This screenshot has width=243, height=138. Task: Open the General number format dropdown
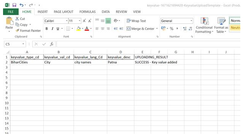(191, 21)
